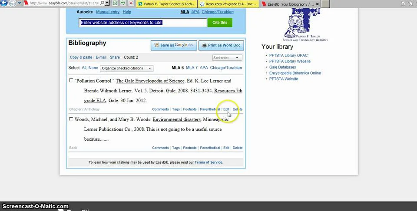Open Comments for Pollution Control citation
Viewport: 417px width, 211px height.
pyautogui.click(x=160, y=109)
